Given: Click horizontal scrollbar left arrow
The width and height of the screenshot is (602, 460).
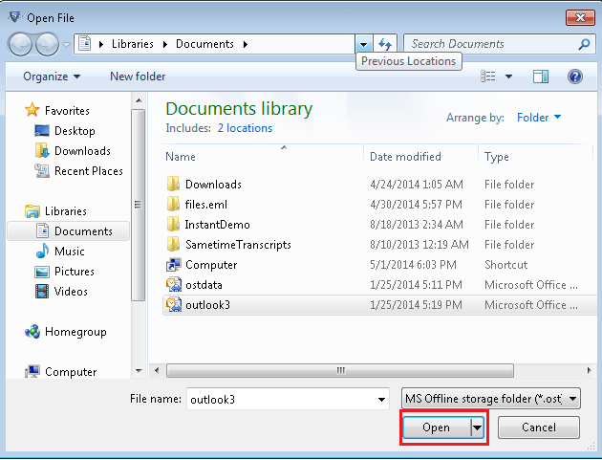Looking at the screenshot, I should click(x=157, y=371).
